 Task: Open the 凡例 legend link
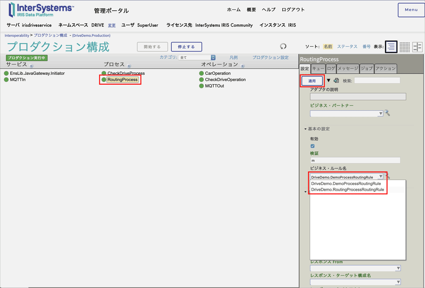click(233, 57)
